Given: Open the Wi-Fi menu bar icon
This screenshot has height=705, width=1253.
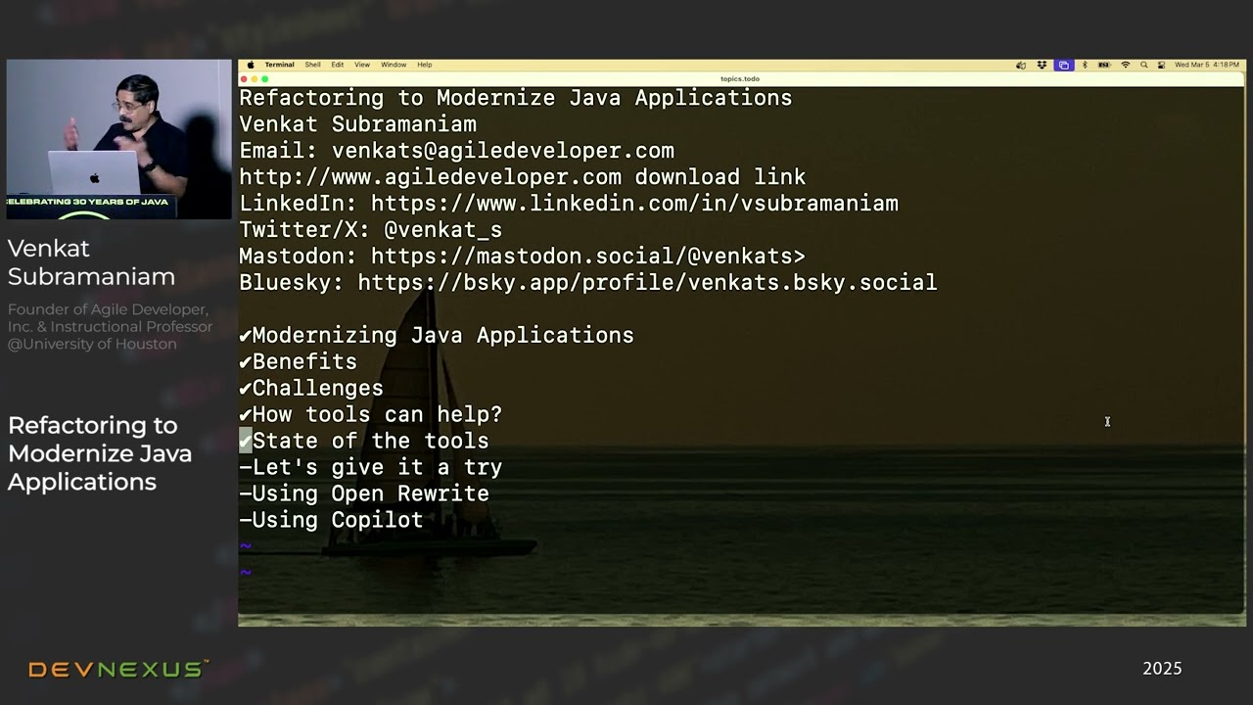Looking at the screenshot, I should [x=1126, y=65].
